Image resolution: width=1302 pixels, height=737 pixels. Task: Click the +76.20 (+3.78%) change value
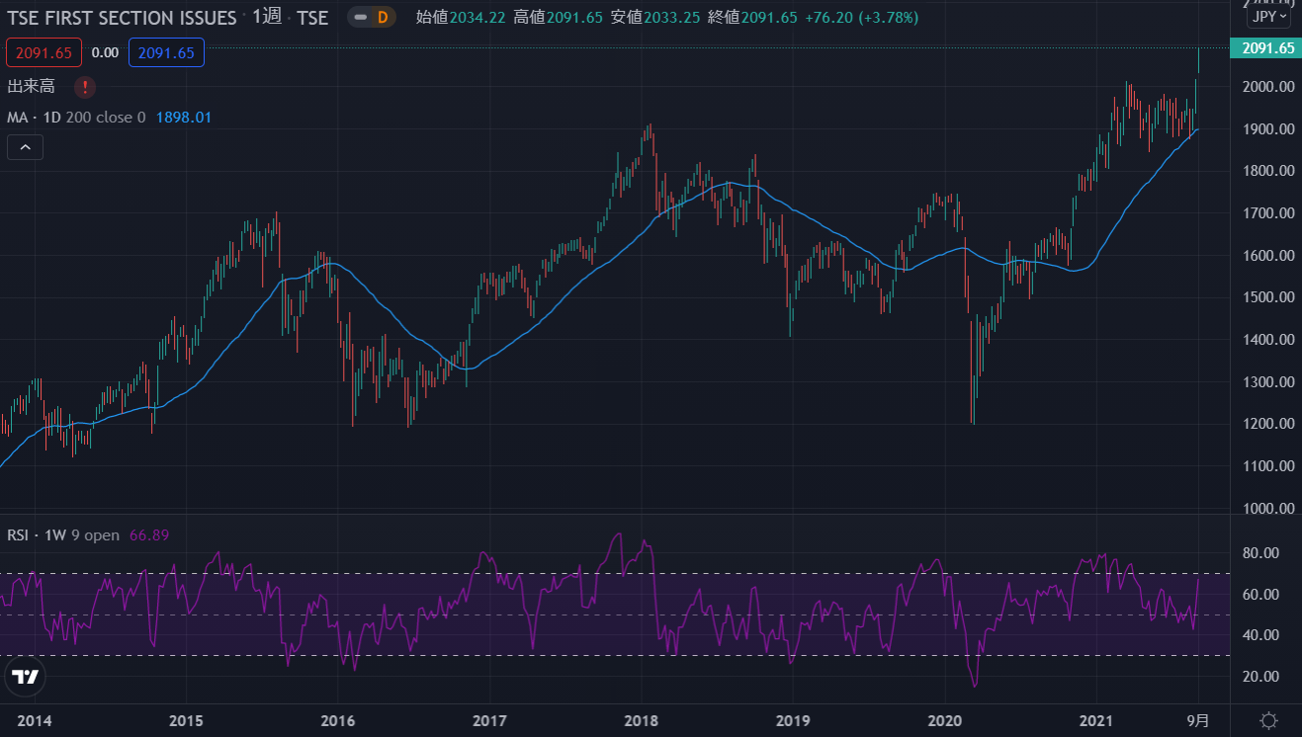pos(861,18)
